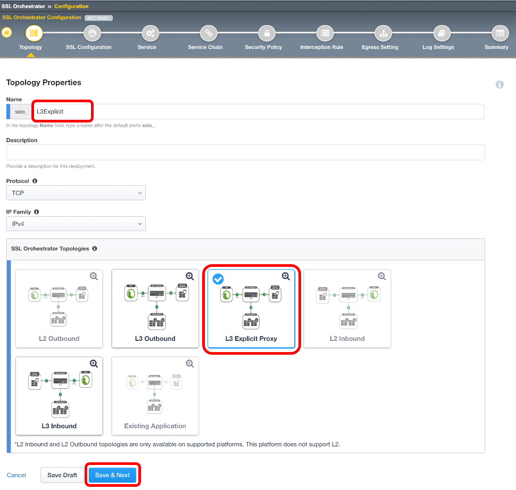
Task: Open the Protocol TCP dropdown
Action: coord(76,193)
